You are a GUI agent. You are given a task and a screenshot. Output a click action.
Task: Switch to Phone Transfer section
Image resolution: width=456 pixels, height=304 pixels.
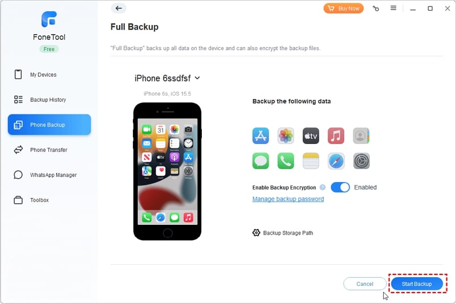tap(50, 150)
